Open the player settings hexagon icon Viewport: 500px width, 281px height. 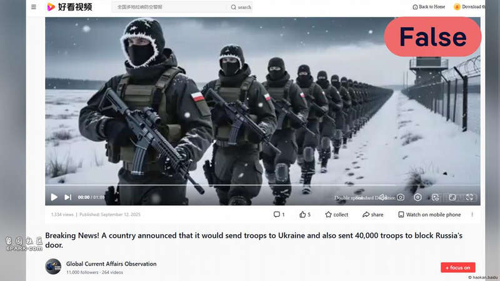pos(417,197)
